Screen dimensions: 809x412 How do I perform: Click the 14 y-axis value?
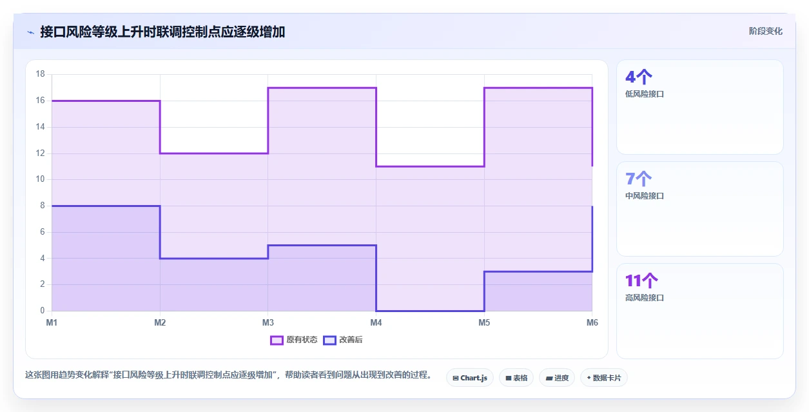pyautogui.click(x=40, y=127)
